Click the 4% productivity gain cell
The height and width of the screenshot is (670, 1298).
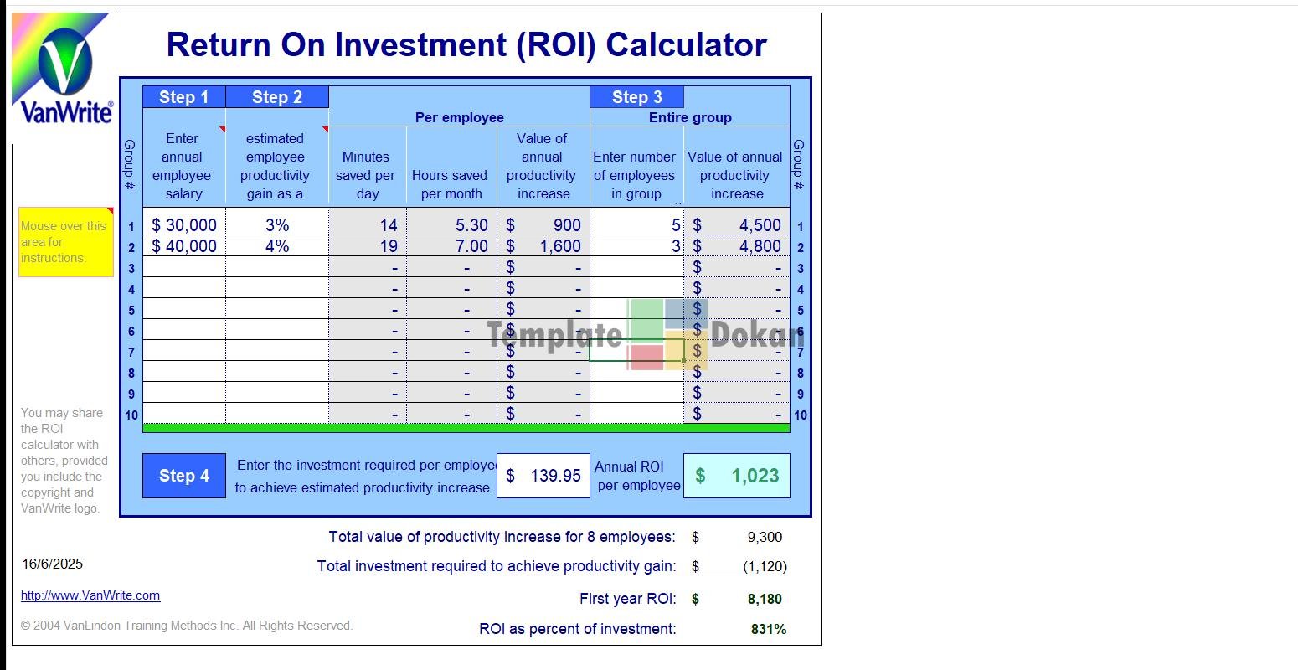pos(277,246)
